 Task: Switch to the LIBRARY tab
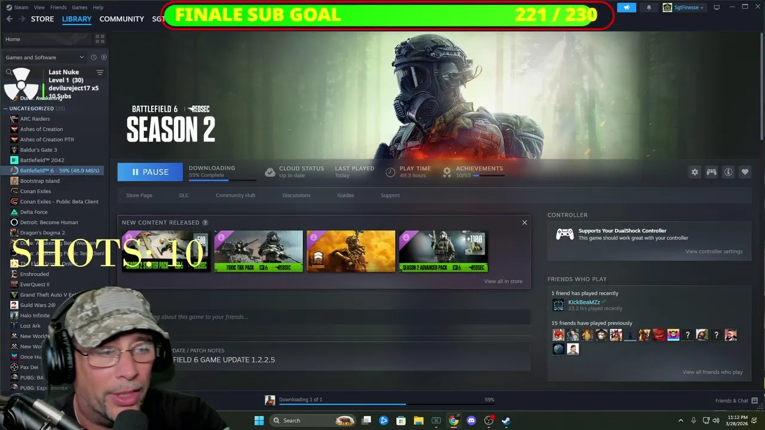(76, 19)
